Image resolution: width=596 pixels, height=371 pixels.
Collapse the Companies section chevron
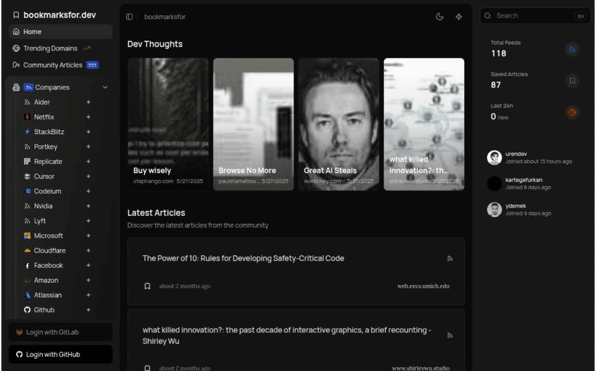pos(105,87)
